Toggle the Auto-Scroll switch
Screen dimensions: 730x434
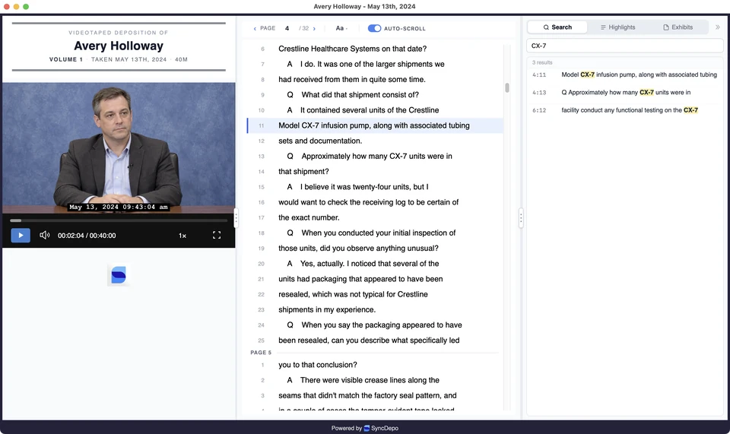click(x=374, y=28)
